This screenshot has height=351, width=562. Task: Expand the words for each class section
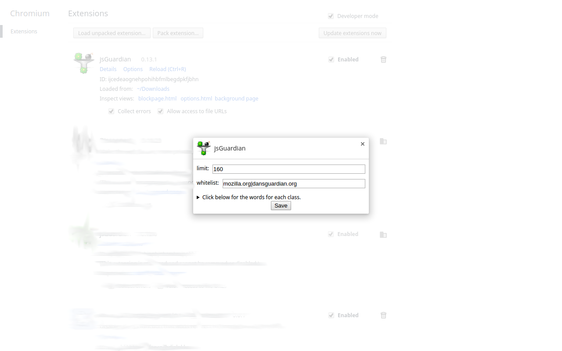pyautogui.click(x=249, y=197)
